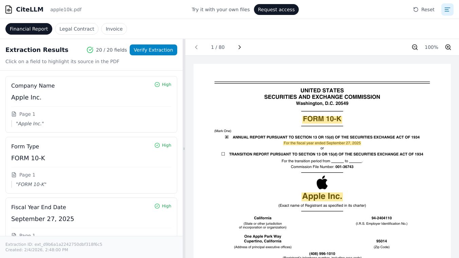Select the Financial Report tab

coord(29,29)
